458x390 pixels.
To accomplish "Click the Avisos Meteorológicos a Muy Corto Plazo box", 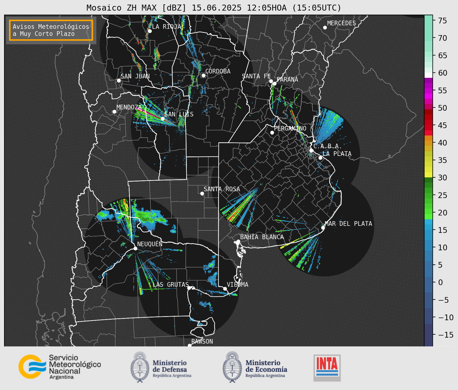I will click(51, 30).
